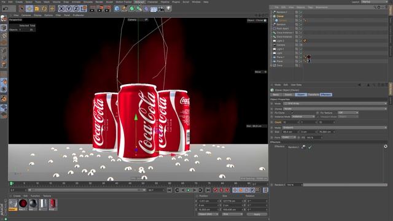Click the Apply button in Coordinates
The image size is (393, 221).
point(257,214)
